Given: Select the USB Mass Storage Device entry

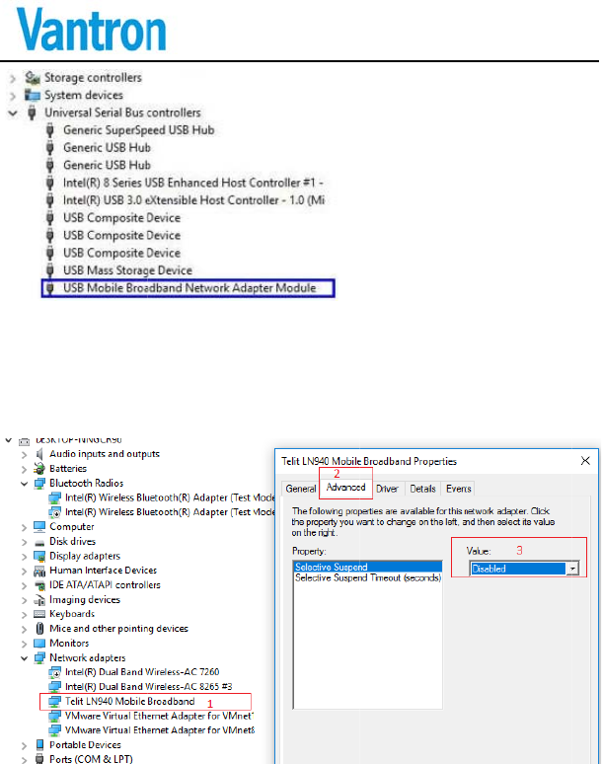Looking at the screenshot, I should [127, 270].
